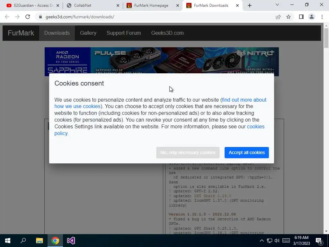The height and width of the screenshot is (247, 329).
Task: Go back using the browser back arrow
Action: click(7, 17)
